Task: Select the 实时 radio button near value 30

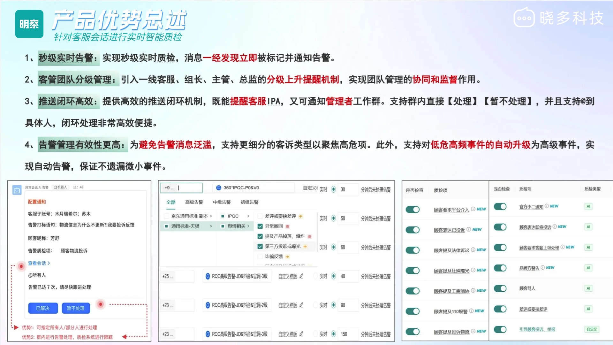Action: [x=333, y=189]
